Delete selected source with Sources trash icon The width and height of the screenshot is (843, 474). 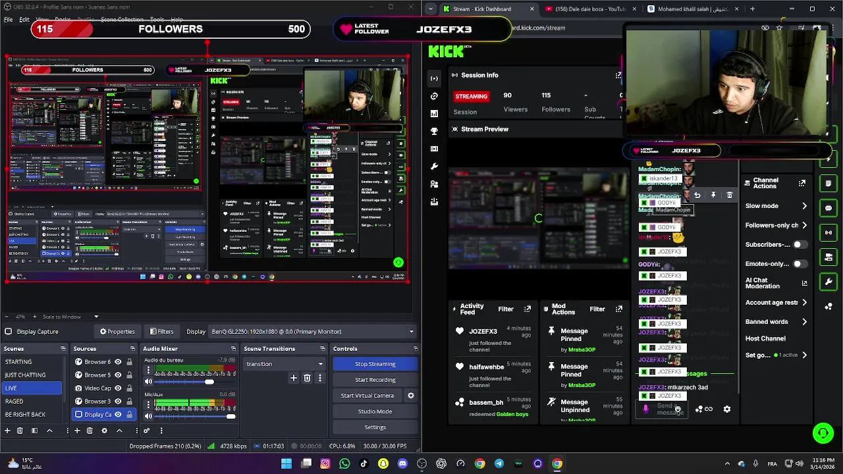click(x=90, y=431)
